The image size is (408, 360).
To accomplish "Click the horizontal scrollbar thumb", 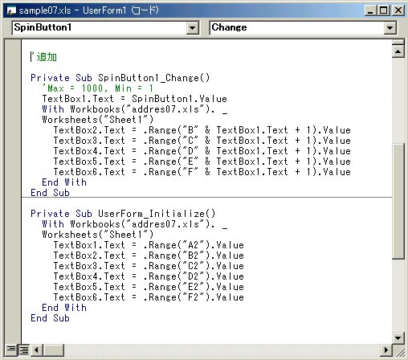I will point(53,350).
